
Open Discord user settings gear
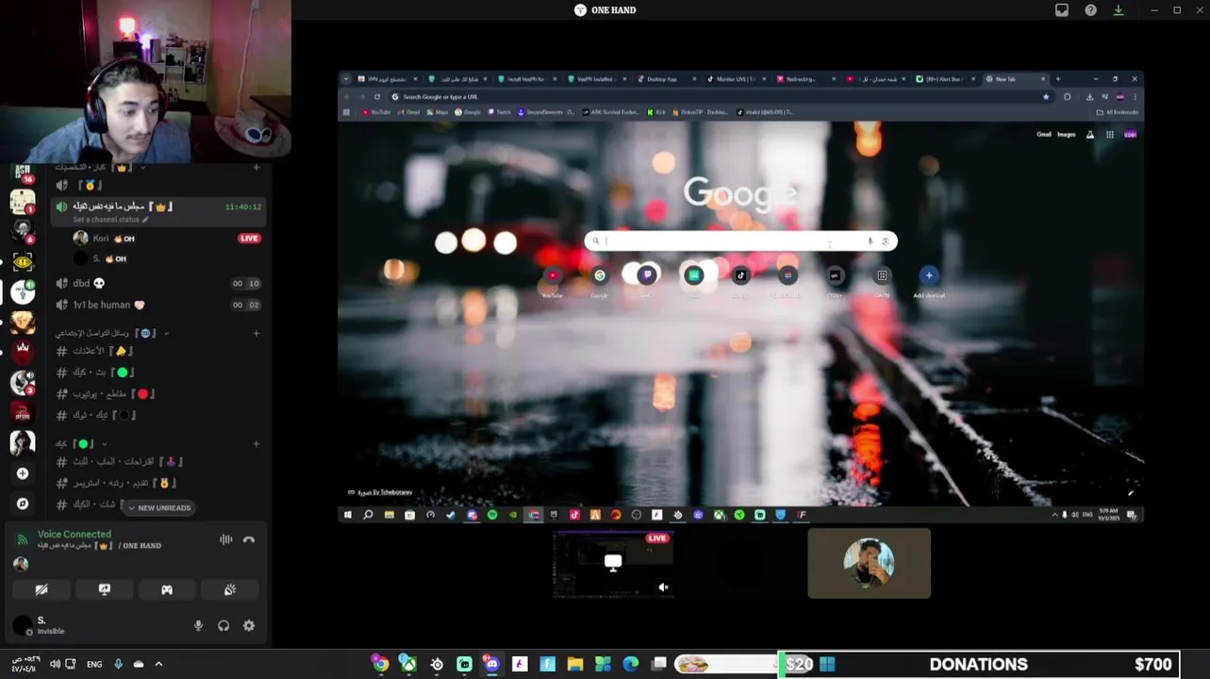point(249,625)
